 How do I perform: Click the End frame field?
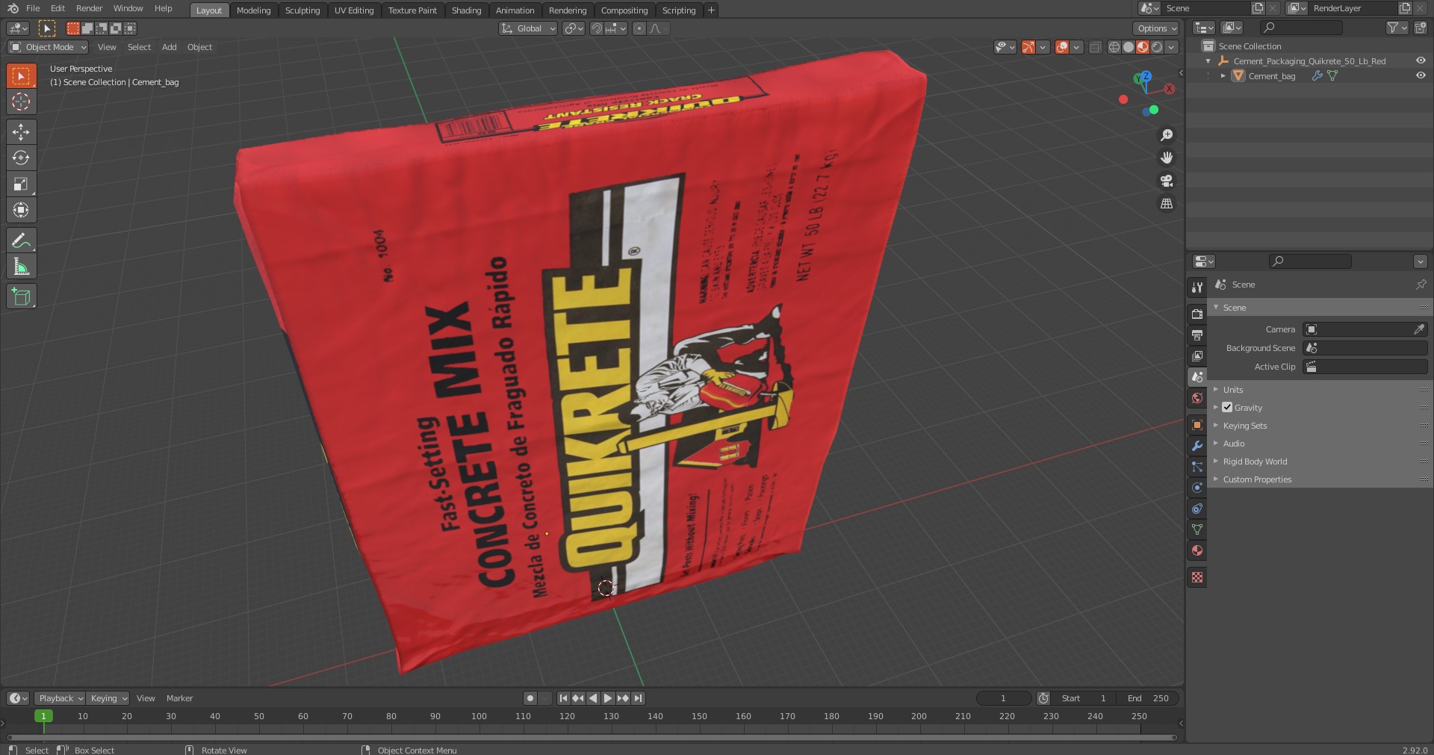tap(1149, 698)
